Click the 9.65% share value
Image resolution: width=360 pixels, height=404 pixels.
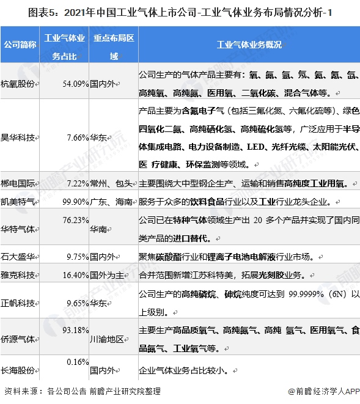point(78,303)
